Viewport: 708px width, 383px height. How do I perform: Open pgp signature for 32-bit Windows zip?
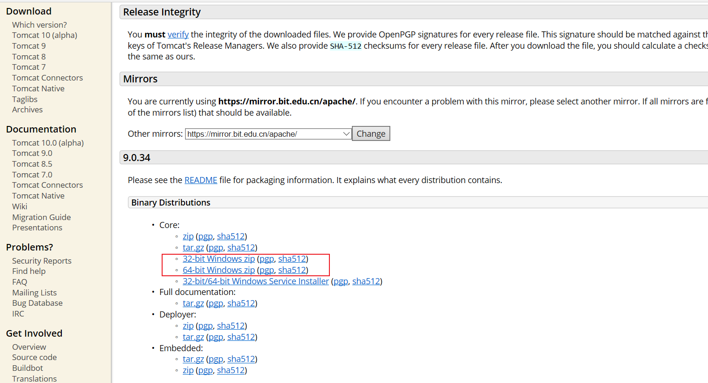[x=267, y=259]
